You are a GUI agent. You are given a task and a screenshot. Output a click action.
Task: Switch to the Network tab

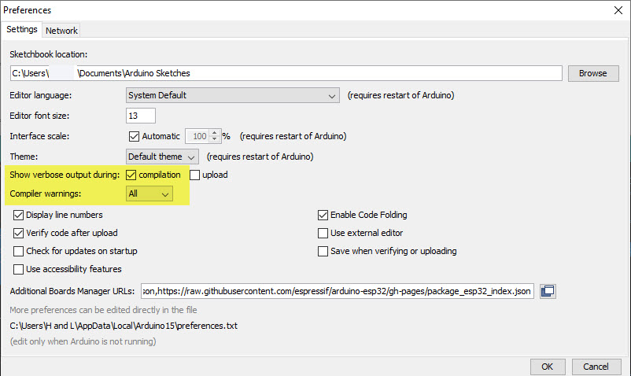pyautogui.click(x=61, y=31)
